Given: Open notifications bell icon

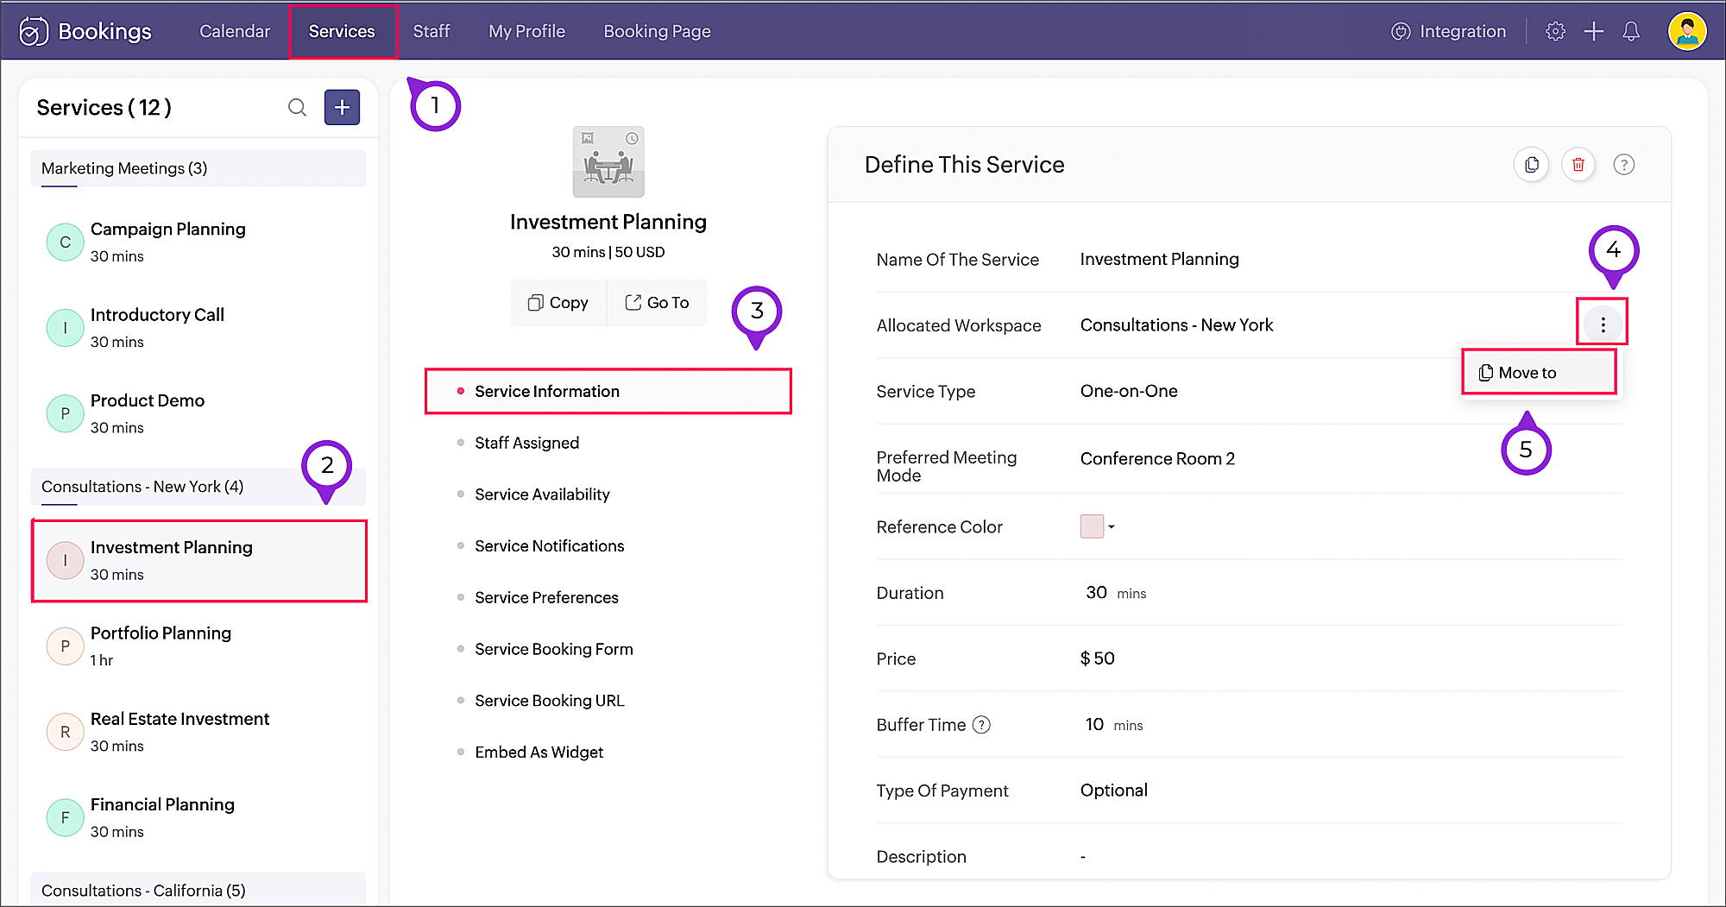Looking at the screenshot, I should [1630, 32].
